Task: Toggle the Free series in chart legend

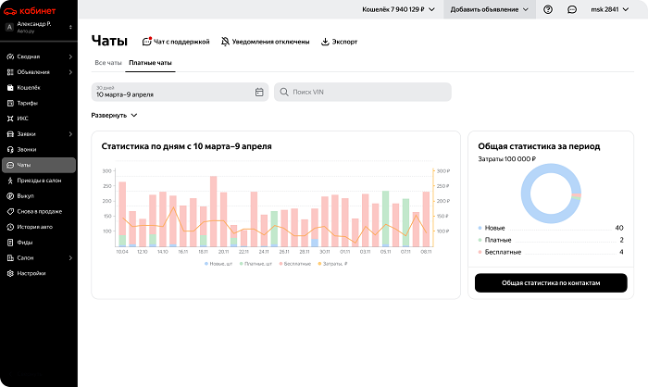Action: click(288, 264)
